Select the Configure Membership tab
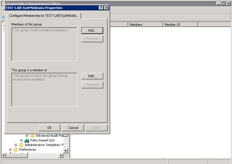Image resolution: width=232 pixels, height=164 pixels. point(44,16)
